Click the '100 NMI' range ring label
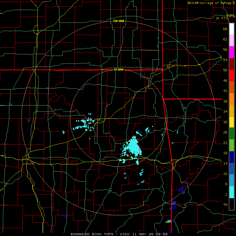Viewport: 236px width, 236px height. (119, 21)
